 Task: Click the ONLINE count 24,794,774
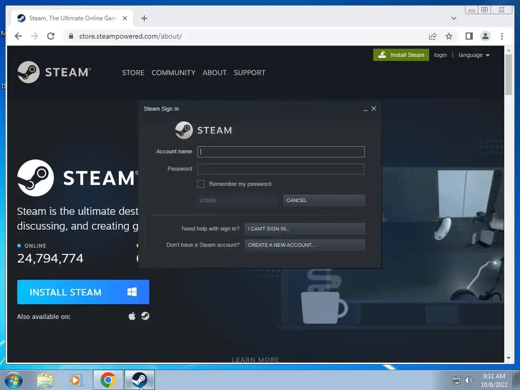pyautogui.click(x=50, y=258)
